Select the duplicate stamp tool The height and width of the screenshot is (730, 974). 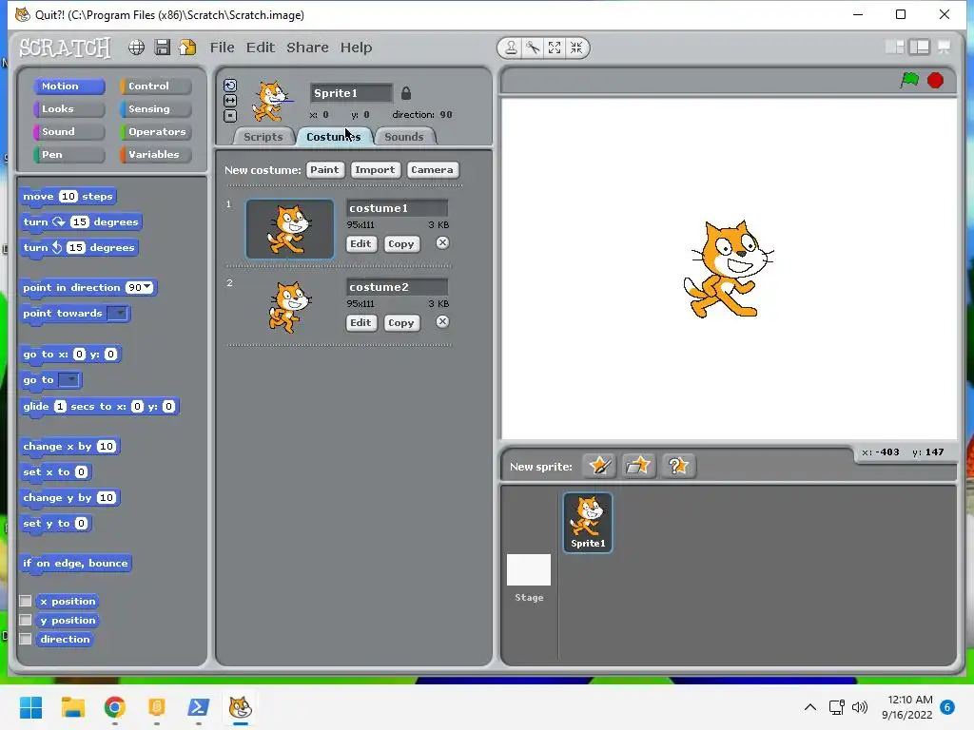tap(511, 48)
